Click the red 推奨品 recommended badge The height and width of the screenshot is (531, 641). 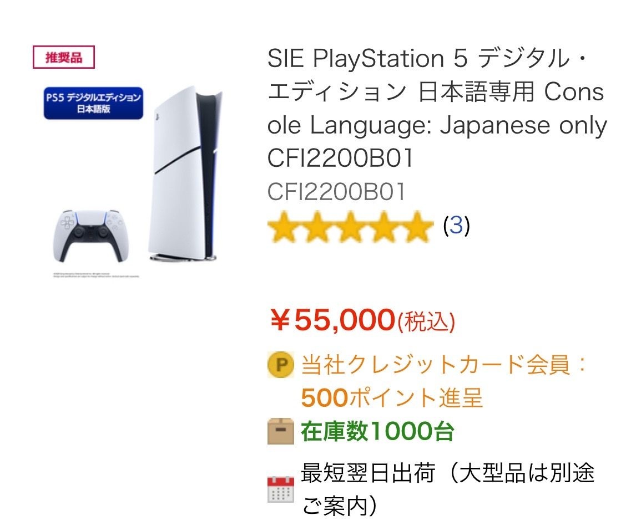tap(64, 58)
